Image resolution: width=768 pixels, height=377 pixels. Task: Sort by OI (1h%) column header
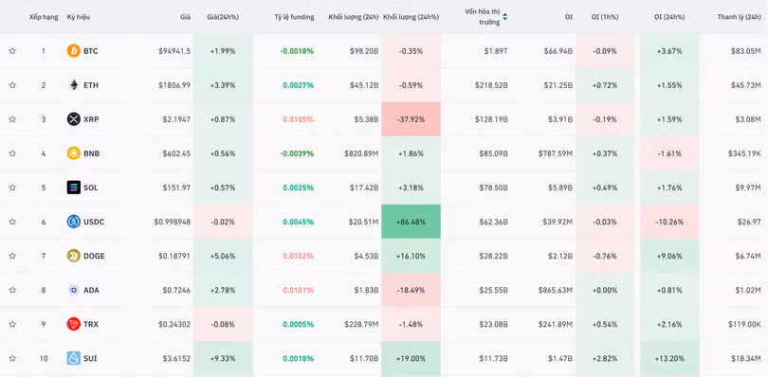click(x=605, y=17)
